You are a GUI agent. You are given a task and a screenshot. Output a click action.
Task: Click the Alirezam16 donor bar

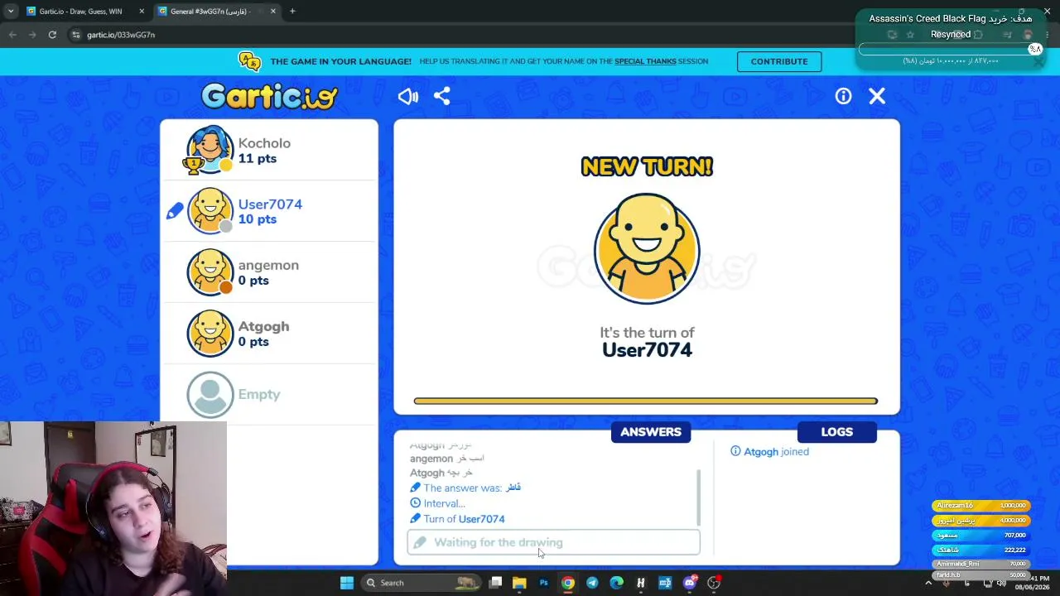coord(980,506)
